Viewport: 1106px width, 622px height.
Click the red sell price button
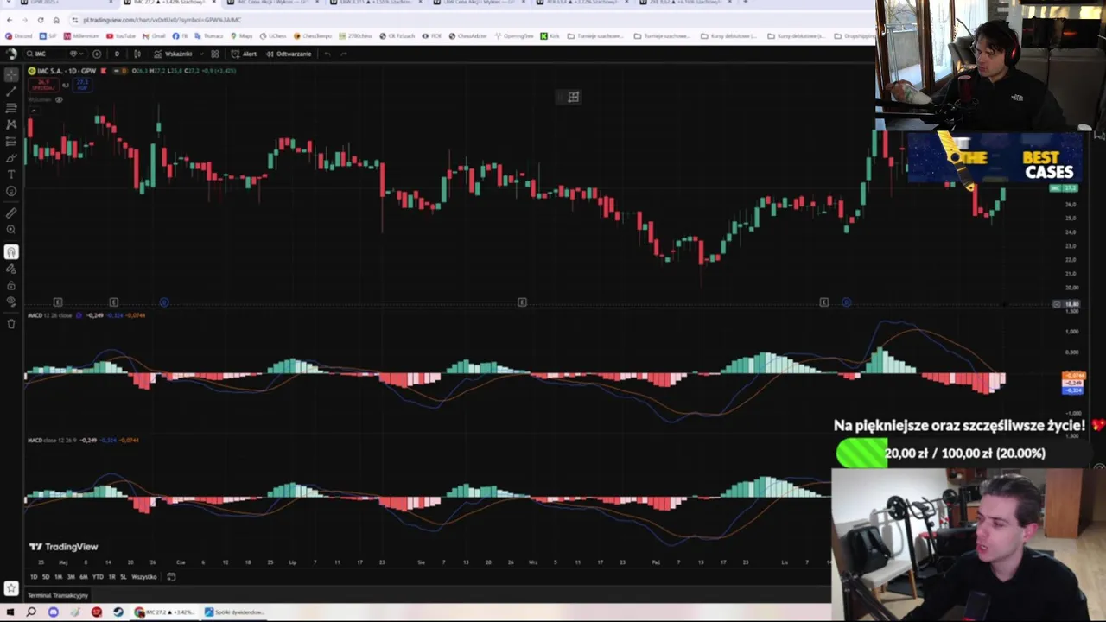click(x=43, y=85)
